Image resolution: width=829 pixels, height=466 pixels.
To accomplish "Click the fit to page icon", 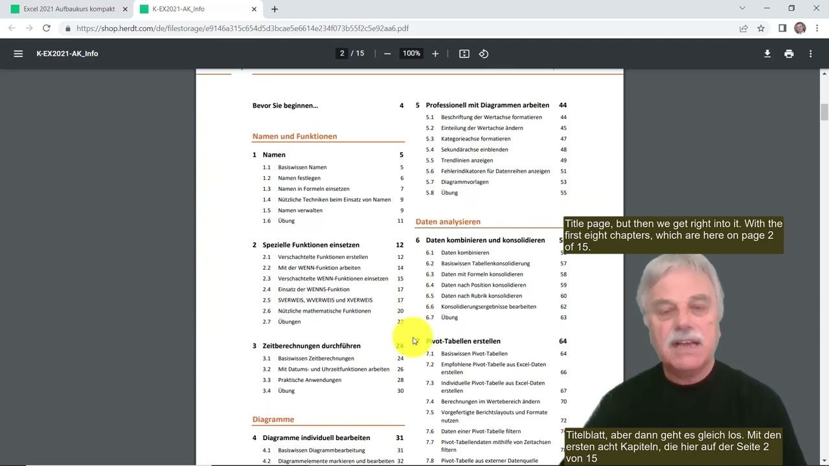I will pos(464,54).
